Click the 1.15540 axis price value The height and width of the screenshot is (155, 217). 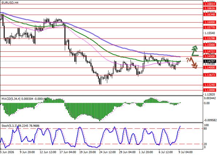(x=210, y=33)
